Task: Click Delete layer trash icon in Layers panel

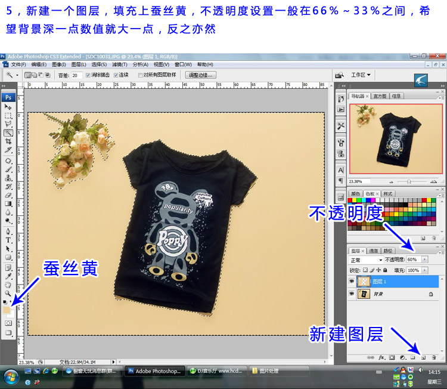Action: [434, 357]
